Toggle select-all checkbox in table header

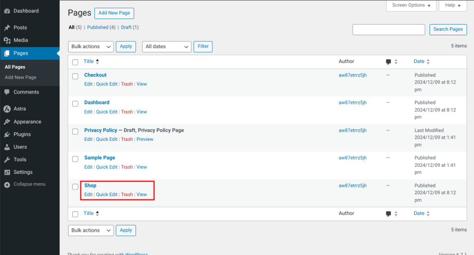(75, 62)
